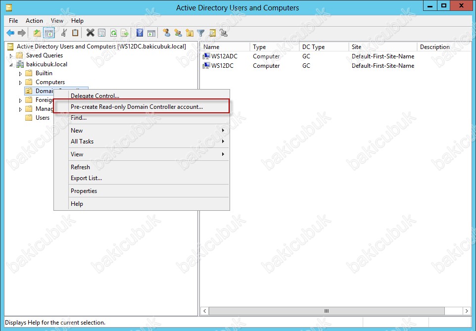The image size is (476, 331).
Task: Sort by the Type column header
Action: pyautogui.click(x=275, y=47)
